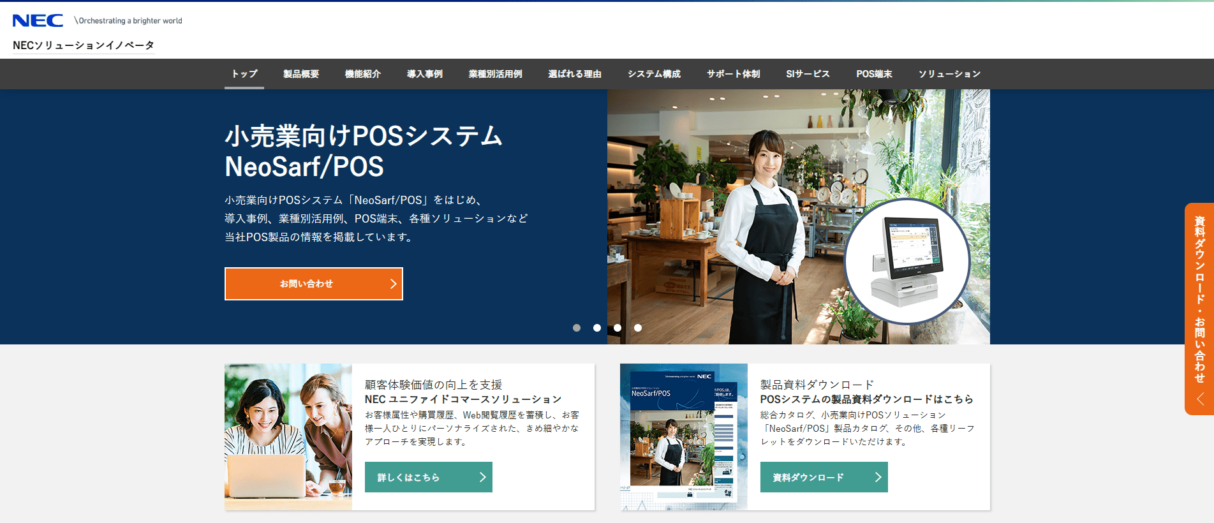
Task: Open 資料ダウンロード・お問い合わせ side tab
Action: (1199, 309)
